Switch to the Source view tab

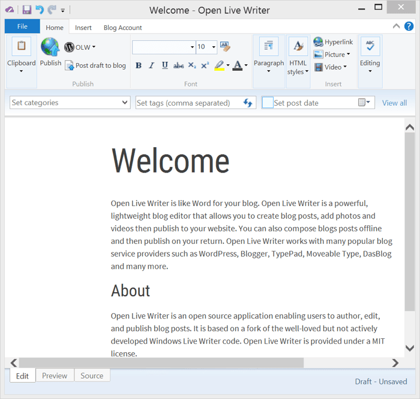click(92, 376)
